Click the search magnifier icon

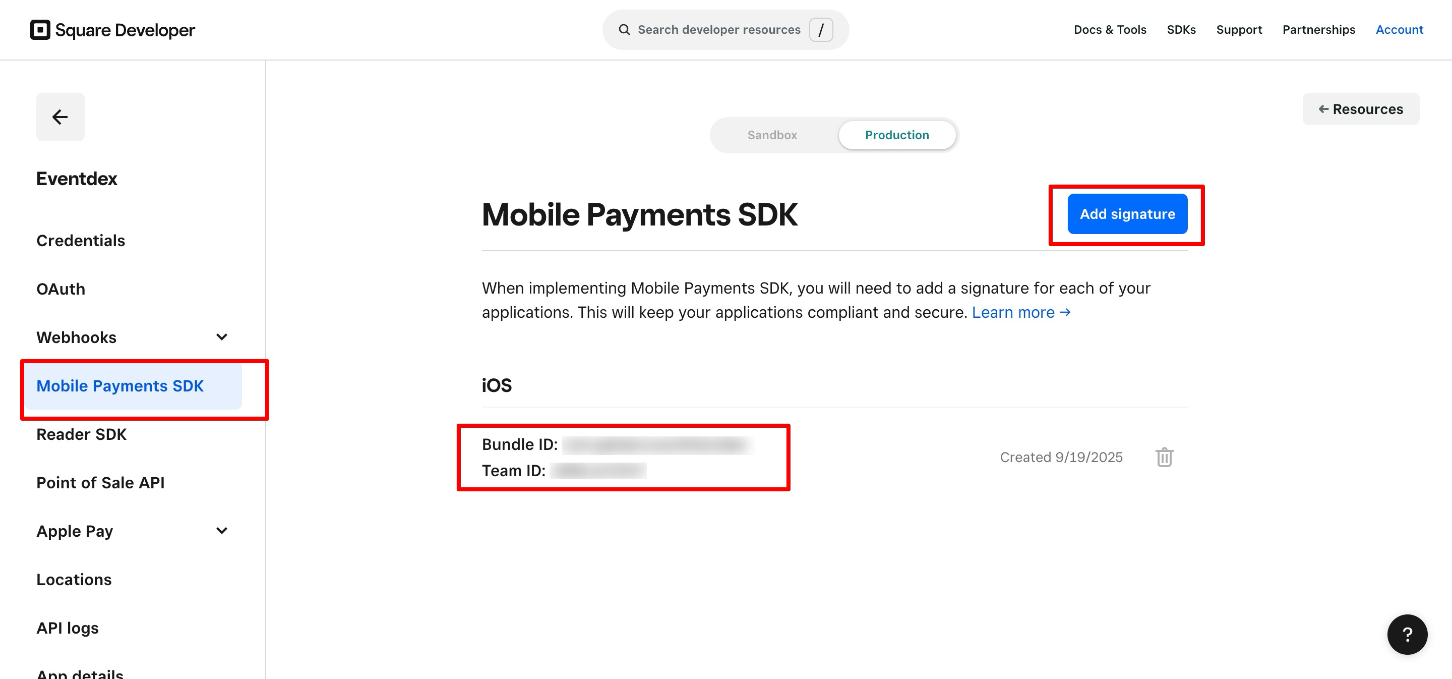pyautogui.click(x=624, y=30)
